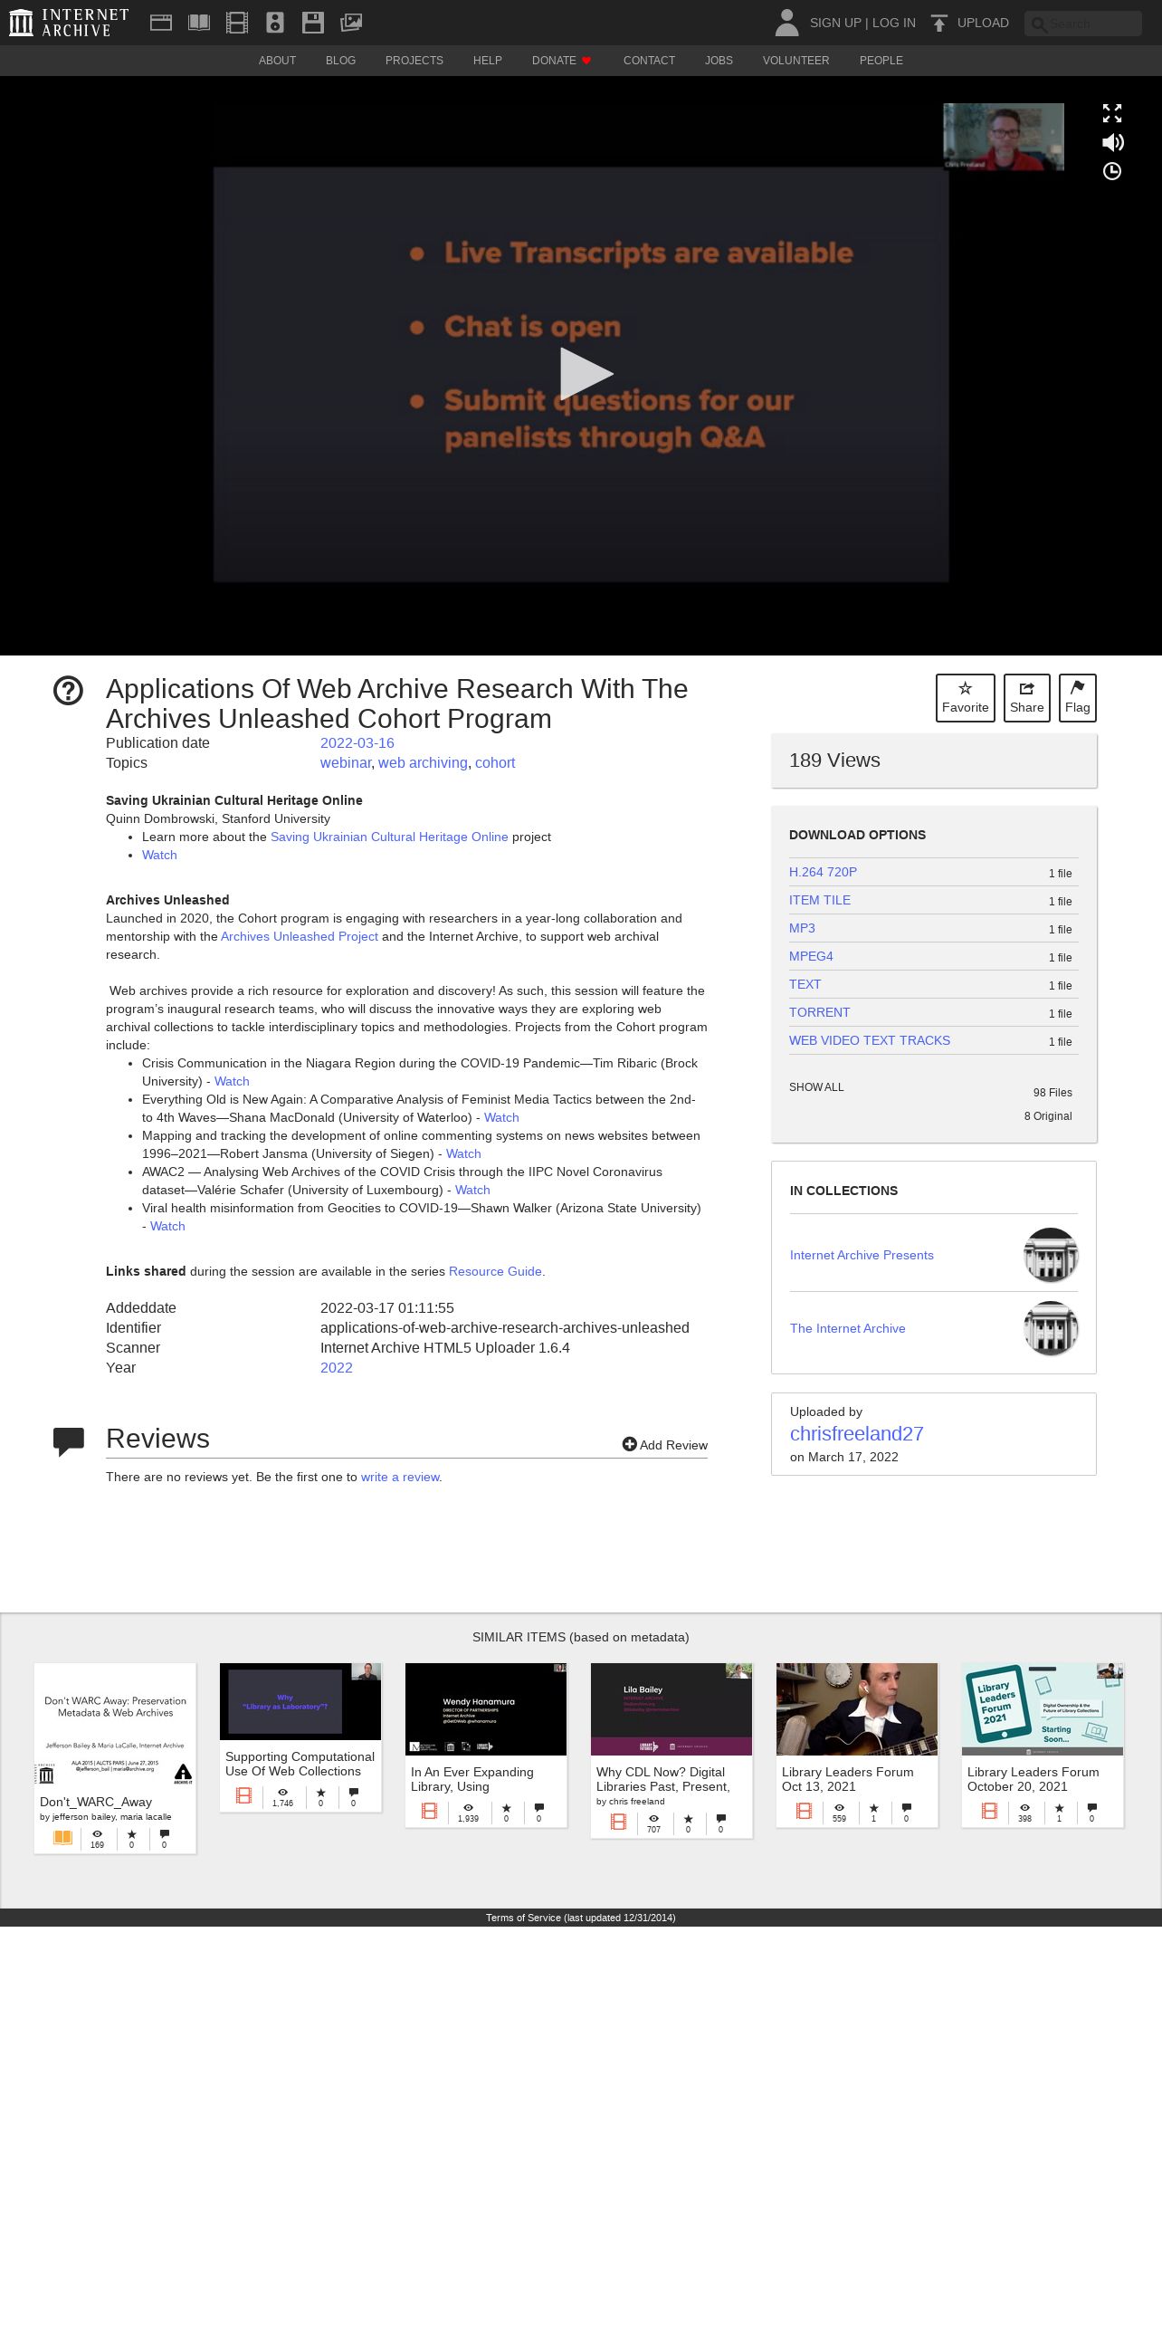The height and width of the screenshot is (2325, 1162).
Task: Click the playback speed clock icon
Action: (1112, 171)
